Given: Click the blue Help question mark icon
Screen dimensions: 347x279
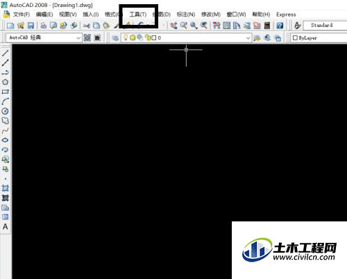Looking at the screenshot, I should click(x=280, y=26).
